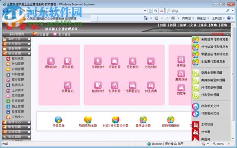Expand the 个人办公 sidebar section toggle

pos(29,44)
